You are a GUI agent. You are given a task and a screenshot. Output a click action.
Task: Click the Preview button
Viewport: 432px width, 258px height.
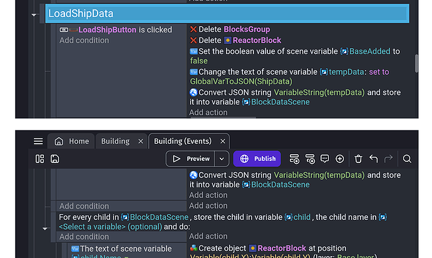coord(191,159)
